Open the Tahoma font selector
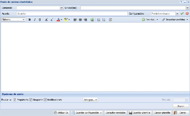Image resolution: width=190 pixels, height=116 pixels. click(13, 19)
